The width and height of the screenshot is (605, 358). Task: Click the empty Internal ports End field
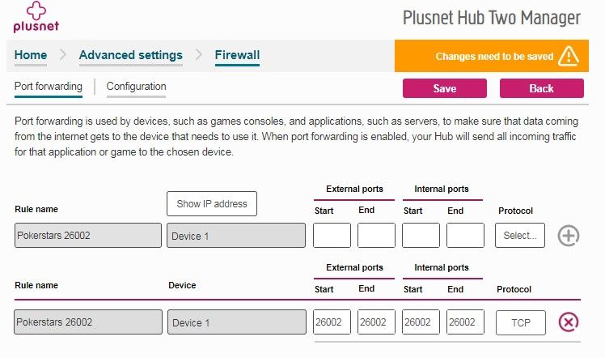465,236
